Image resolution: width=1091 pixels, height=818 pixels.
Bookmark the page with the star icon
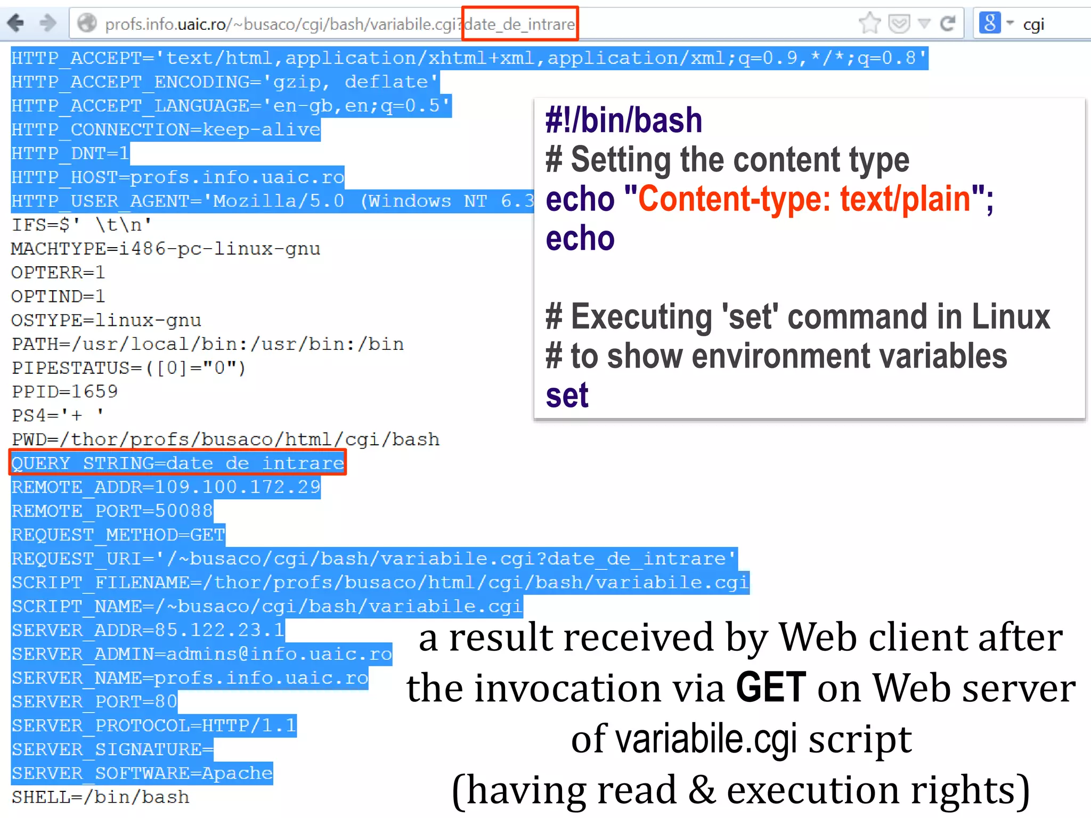pos(869,23)
